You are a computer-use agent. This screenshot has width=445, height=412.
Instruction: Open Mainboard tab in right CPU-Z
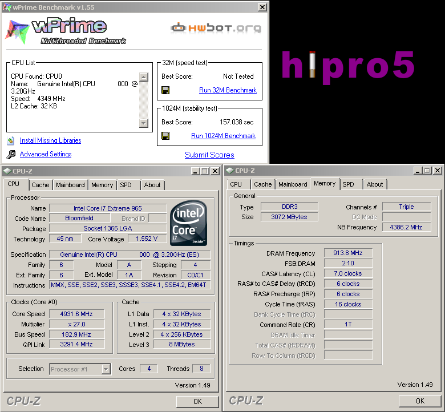tap(293, 184)
